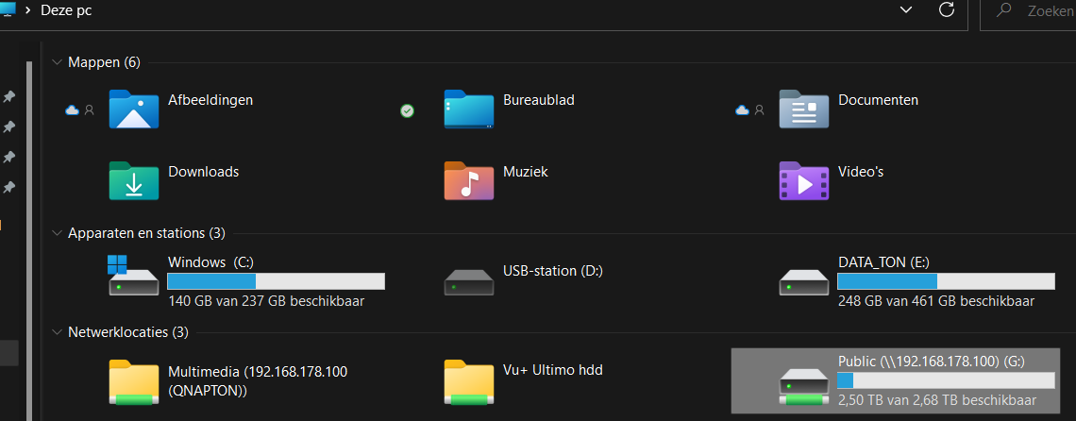Collapse the Netwerklocaties (3) group
Image resolution: width=1076 pixels, height=421 pixels.
coord(57,332)
